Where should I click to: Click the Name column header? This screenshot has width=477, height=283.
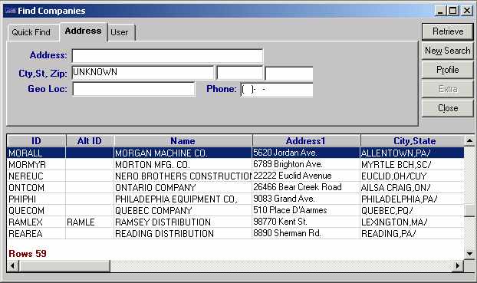[x=183, y=141]
